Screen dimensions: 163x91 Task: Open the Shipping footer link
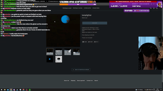click(x=73, y=80)
